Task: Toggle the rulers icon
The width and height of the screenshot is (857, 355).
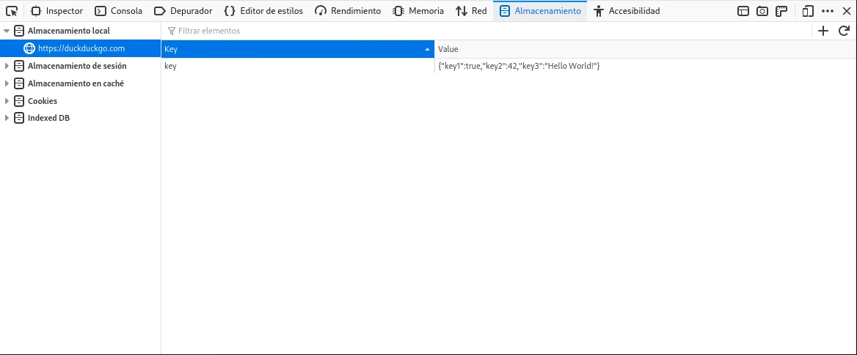Action: [x=782, y=11]
